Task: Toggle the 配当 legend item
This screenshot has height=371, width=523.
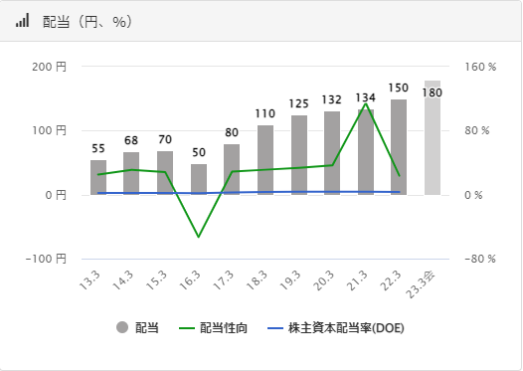Action: [137, 327]
